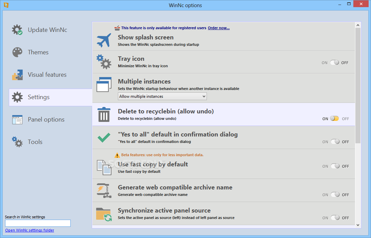Go to Panel options section
Image resolution: width=371 pixels, height=238 pixels.
tap(46, 120)
